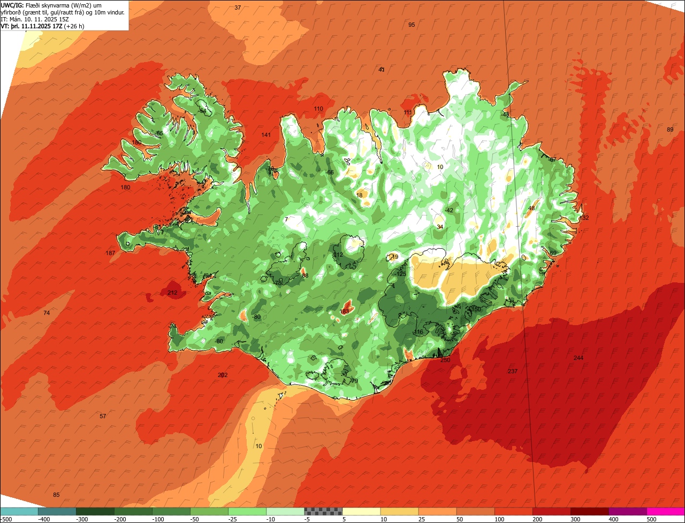Click the -50 to -25 green legend swatch

point(209,511)
